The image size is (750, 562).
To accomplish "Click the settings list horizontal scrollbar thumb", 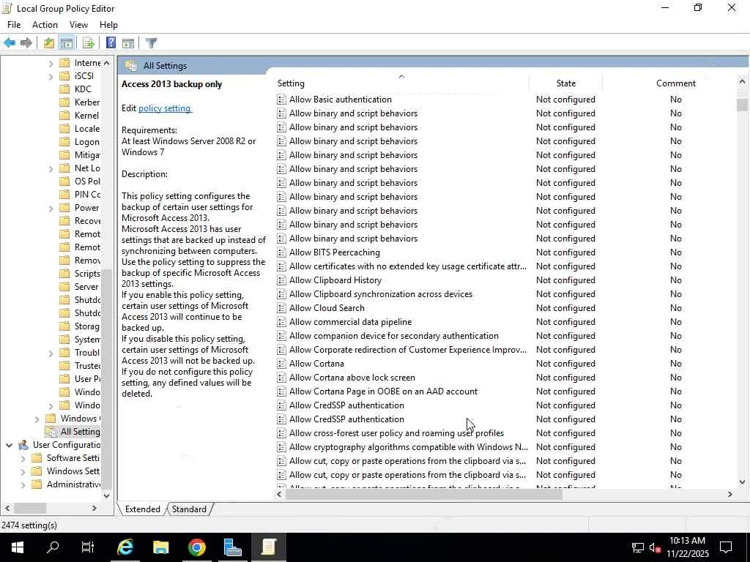I will coord(424,494).
